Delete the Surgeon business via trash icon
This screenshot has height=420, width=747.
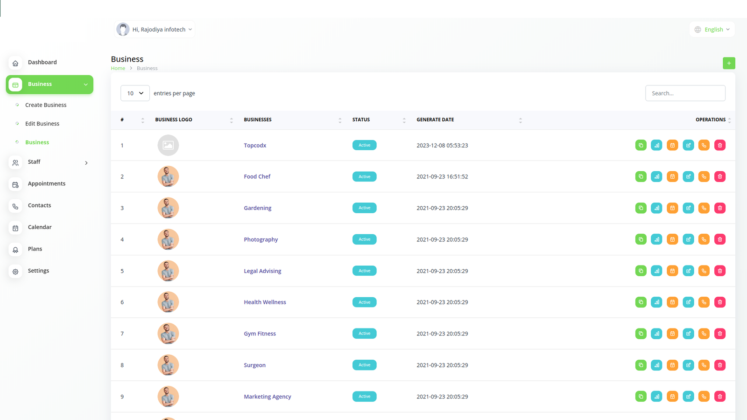coord(720,365)
